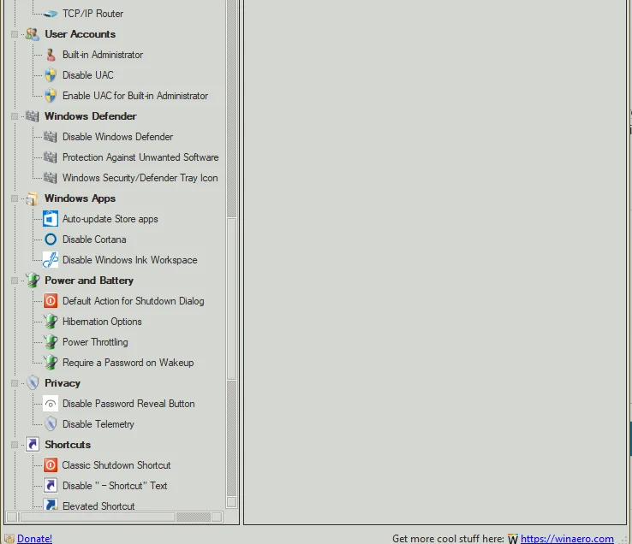Click the horizontal scrollbar right arrow
This screenshot has width=632, height=544.
pyautogui.click(x=218, y=517)
